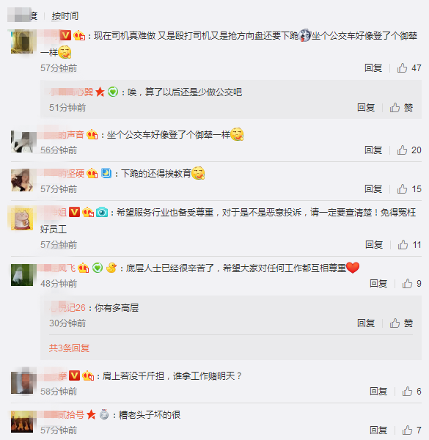Reply to the first comment about 司机真难做

coord(373,68)
